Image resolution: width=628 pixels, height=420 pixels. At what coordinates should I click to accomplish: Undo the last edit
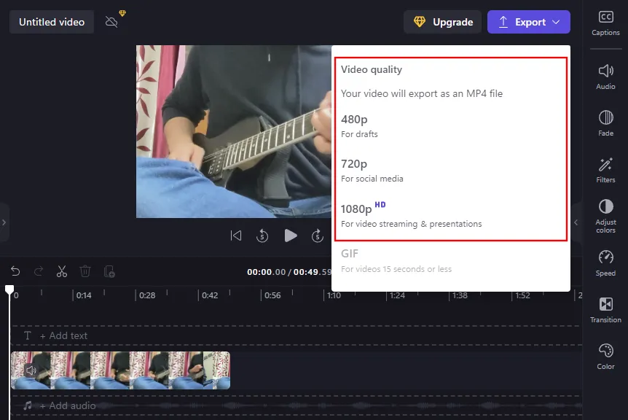click(x=15, y=272)
